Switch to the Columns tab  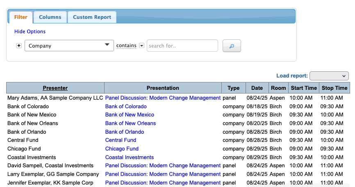[50, 17]
